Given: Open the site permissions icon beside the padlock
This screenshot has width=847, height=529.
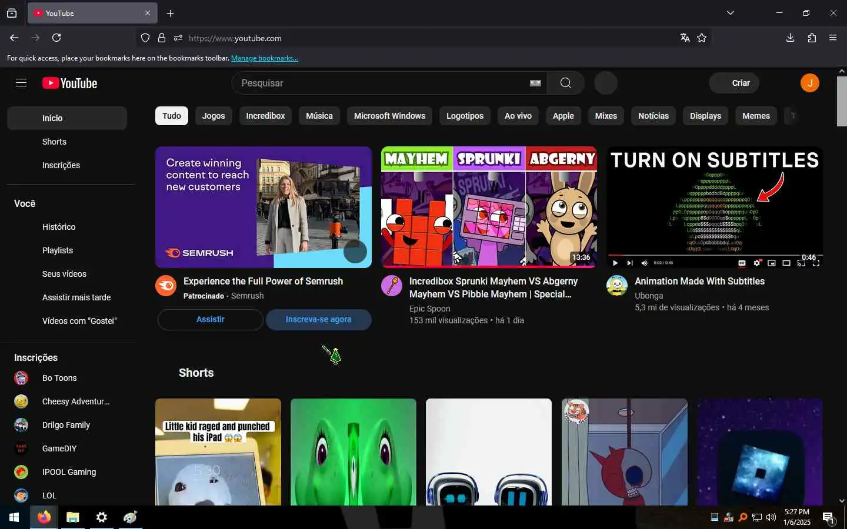Looking at the screenshot, I should coord(178,38).
